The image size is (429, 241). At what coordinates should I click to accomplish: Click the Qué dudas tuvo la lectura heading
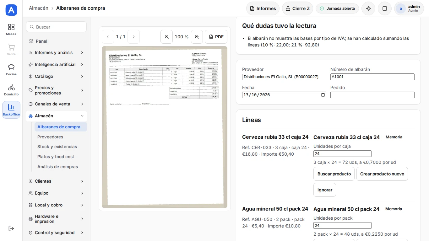click(279, 26)
